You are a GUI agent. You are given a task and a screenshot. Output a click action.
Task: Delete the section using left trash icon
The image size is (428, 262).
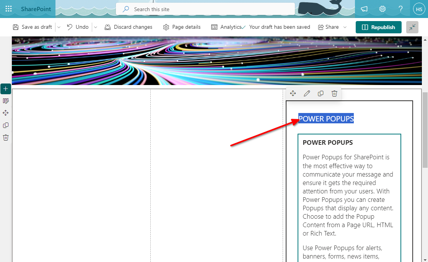point(6,138)
